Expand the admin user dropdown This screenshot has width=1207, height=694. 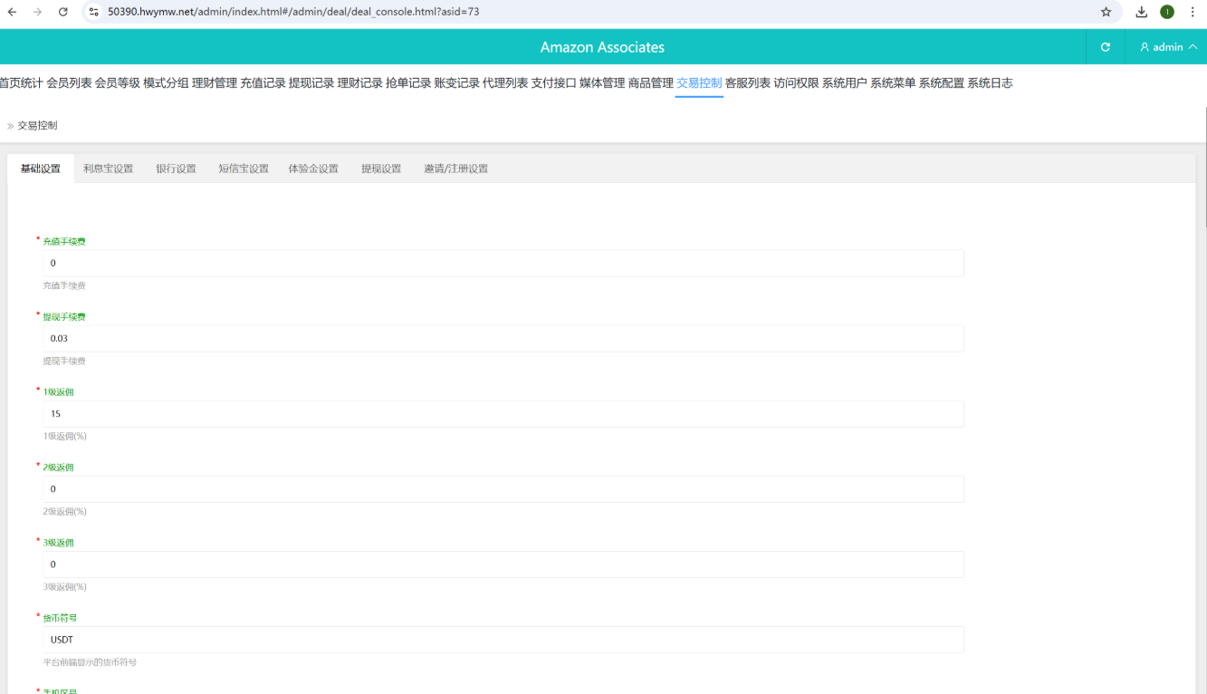(1167, 47)
